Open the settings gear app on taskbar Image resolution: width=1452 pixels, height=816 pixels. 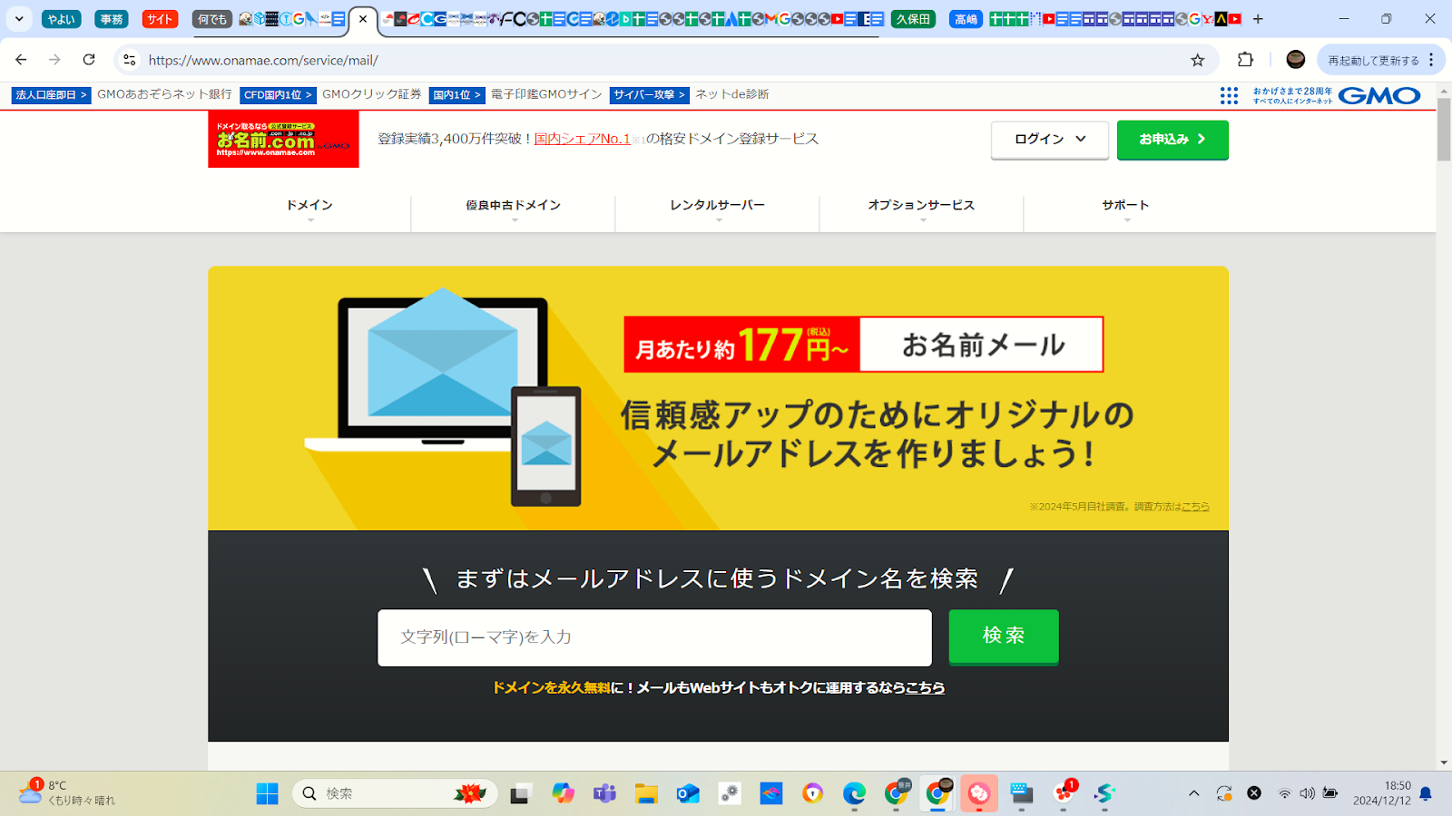click(730, 794)
